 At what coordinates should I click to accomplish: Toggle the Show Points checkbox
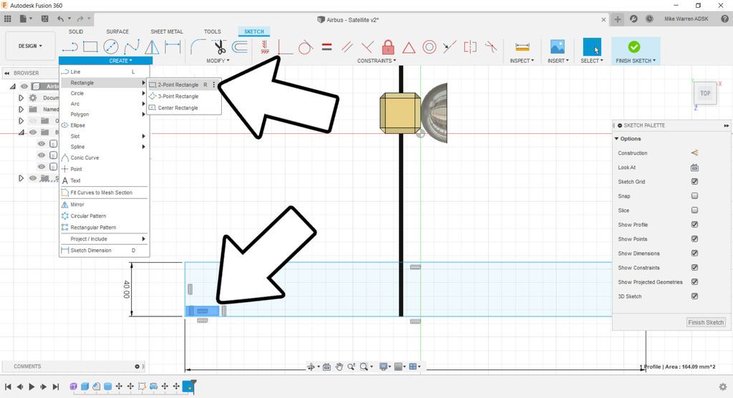click(694, 239)
